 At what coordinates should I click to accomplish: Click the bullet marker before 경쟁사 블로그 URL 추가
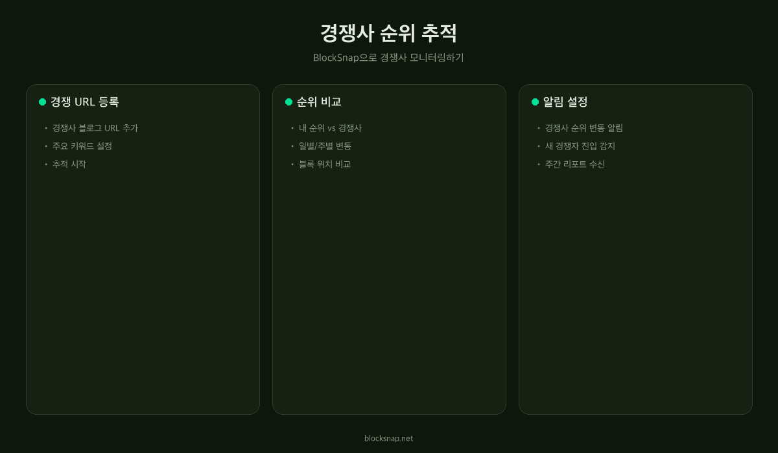coord(45,128)
